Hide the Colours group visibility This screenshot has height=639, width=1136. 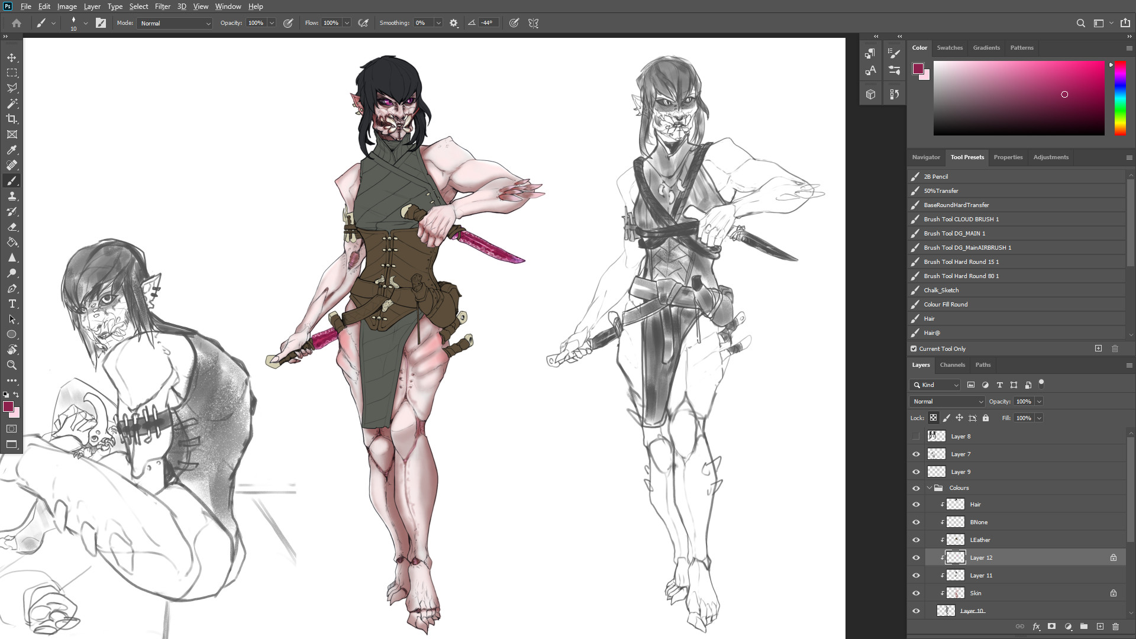tap(916, 488)
